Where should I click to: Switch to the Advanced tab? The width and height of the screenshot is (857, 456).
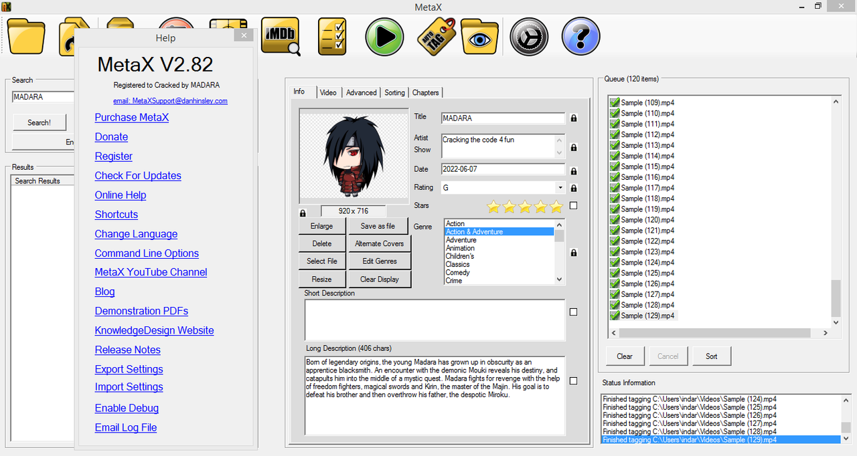click(362, 92)
